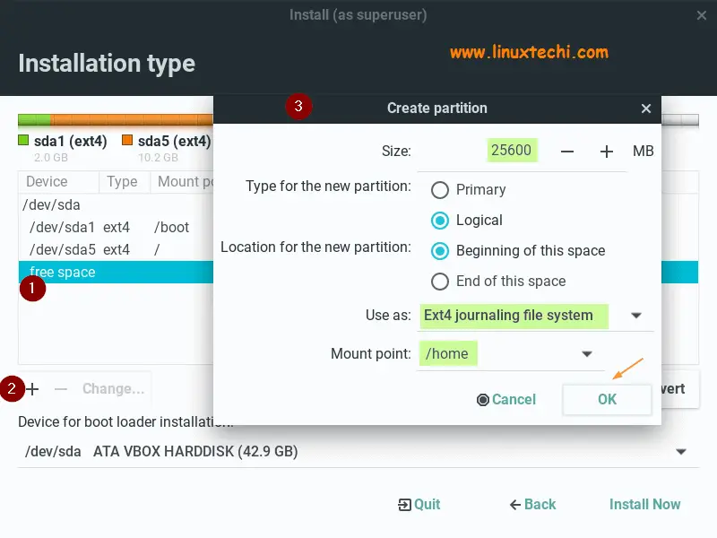Image resolution: width=717 pixels, height=538 pixels.
Task: Click the sda5 (ext4) legend label
Action: [x=174, y=141]
